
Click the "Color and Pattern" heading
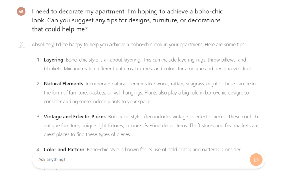64,149
